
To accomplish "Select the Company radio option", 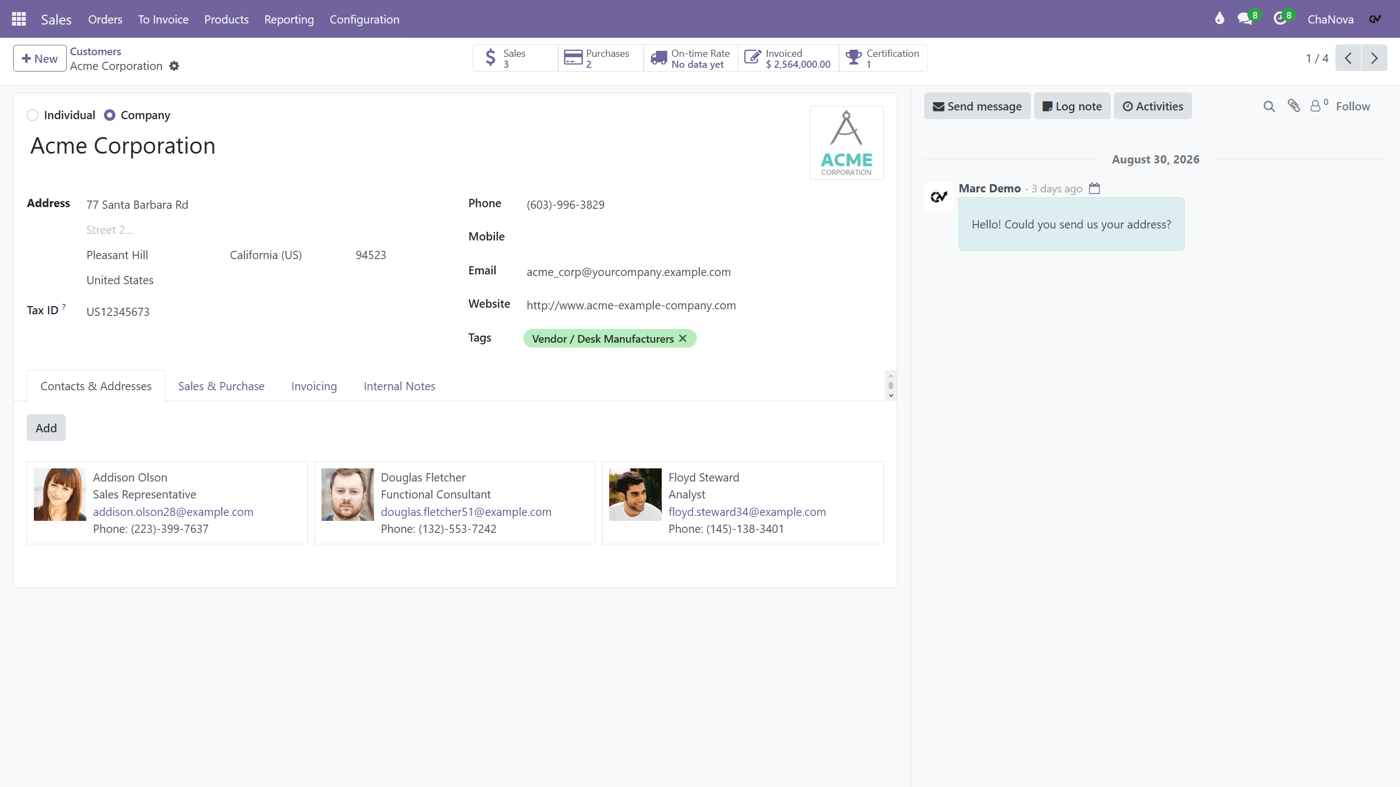I will pyautogui.click(x=110, y=115).
